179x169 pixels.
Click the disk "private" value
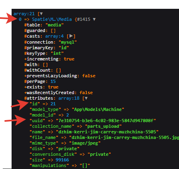coord(68,149)
